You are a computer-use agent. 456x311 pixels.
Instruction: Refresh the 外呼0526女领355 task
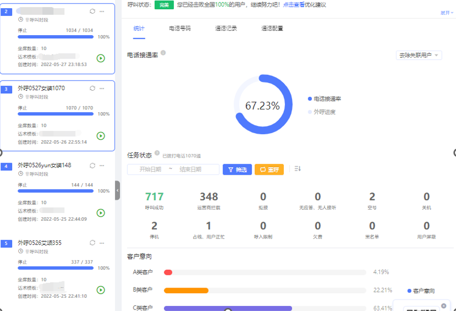[x=92, y=243]
